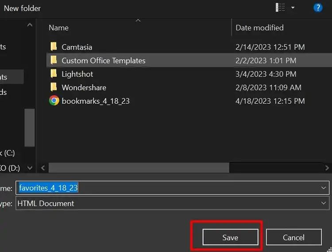This screenshot has width=332, height=252.
Task: Click the date 3/4/2023 4:30 PM
Action: [266, 74]
